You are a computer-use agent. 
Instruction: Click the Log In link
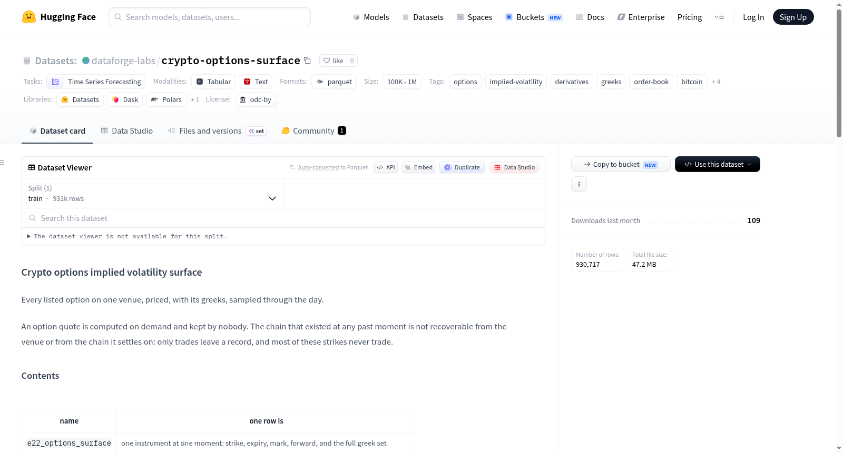753,17
